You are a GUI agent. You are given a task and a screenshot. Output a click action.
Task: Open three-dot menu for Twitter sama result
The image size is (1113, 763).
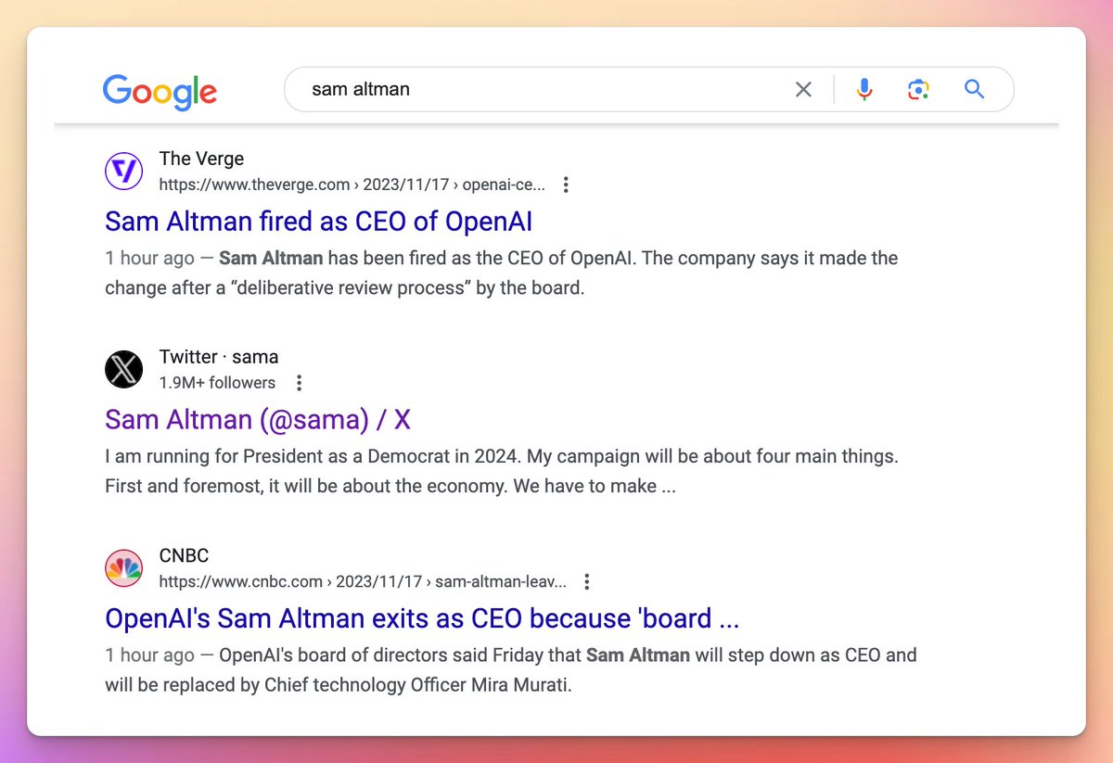pyautogui.click(x=299, y=383)
